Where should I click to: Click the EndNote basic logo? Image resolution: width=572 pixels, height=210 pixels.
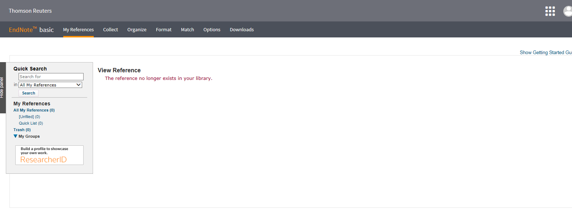coord(31,29)
